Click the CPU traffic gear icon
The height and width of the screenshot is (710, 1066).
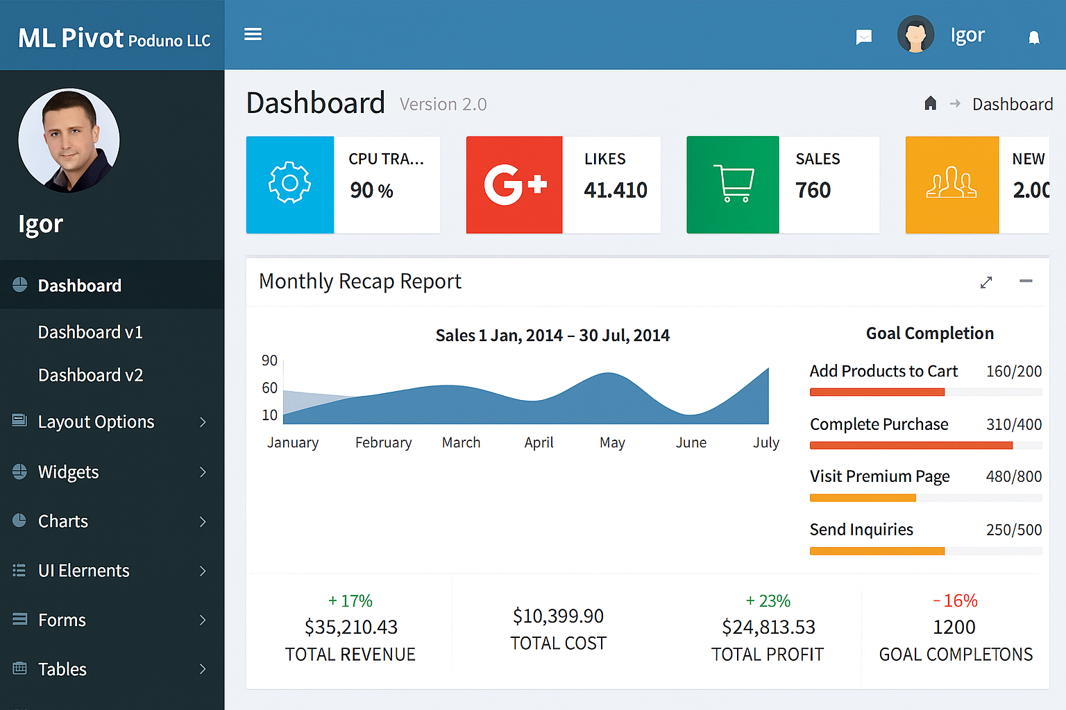(290, 184)
